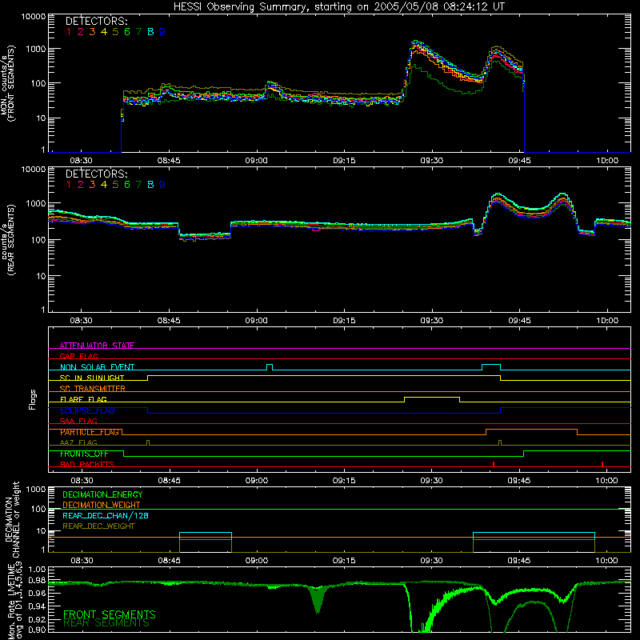Click the BAD_PACKETS red tick near 10:00
This screenshot has width=640, height=640.
[602, 464]
